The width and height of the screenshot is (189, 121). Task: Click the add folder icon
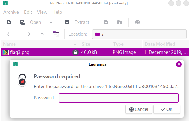click(x=120, y=22)
